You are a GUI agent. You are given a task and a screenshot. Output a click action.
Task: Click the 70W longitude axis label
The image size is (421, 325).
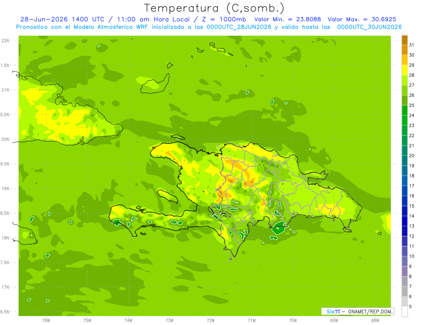click(x=293, y=320)
